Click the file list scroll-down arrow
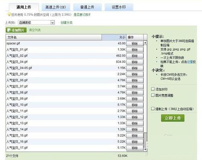The image size is (202, 160). click(x=145, y=150)
